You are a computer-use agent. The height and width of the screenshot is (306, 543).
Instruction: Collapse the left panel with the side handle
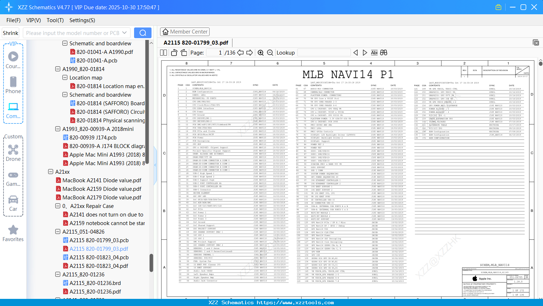[155, 165]
